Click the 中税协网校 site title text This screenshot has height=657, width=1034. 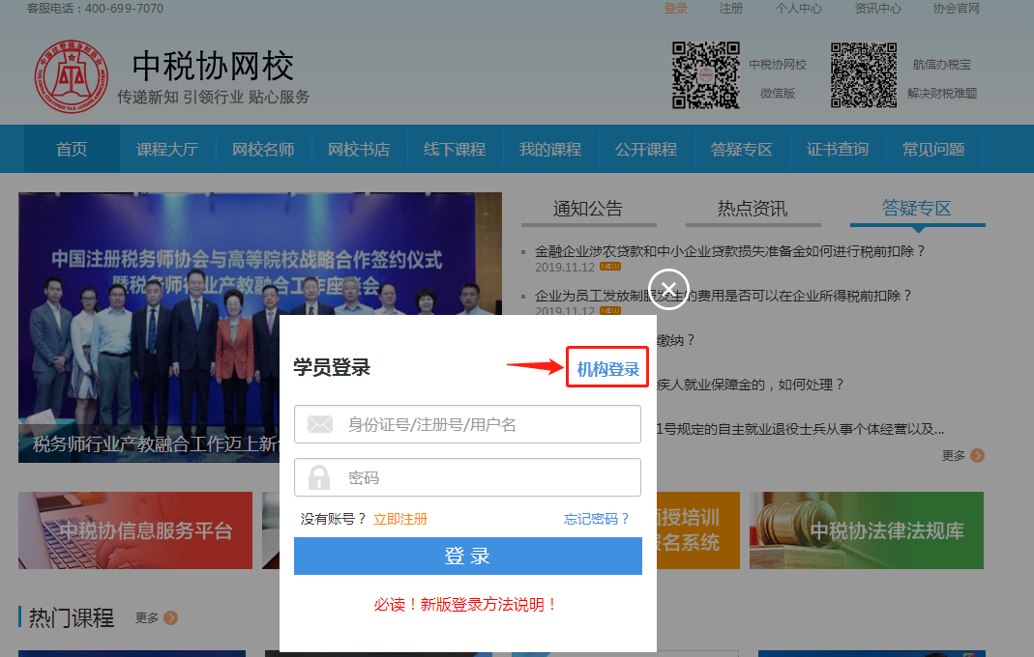[213, 67]
